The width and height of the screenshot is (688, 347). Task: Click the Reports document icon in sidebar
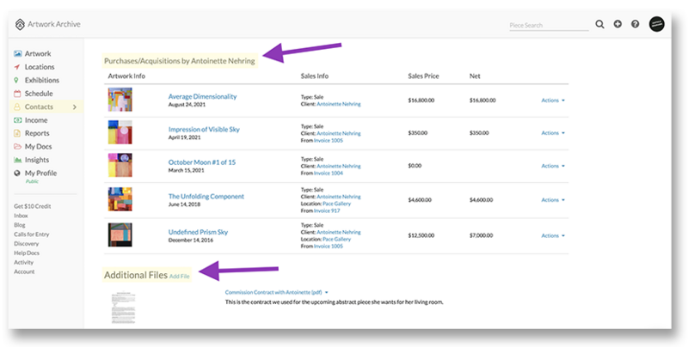point(17,133)
